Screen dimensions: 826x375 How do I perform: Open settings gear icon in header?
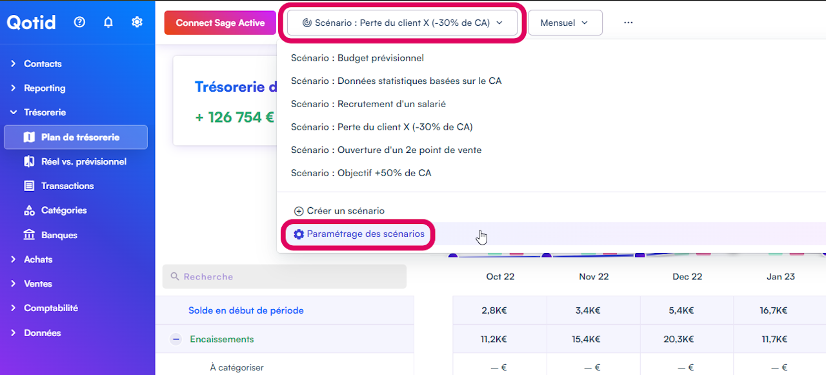(137, 22)
